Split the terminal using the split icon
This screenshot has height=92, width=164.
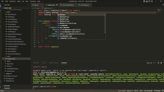(x=158, y=63)
